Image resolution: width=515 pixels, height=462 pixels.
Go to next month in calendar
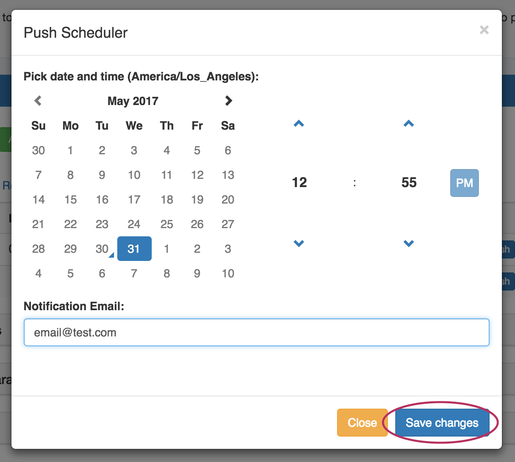click(228, 101)
